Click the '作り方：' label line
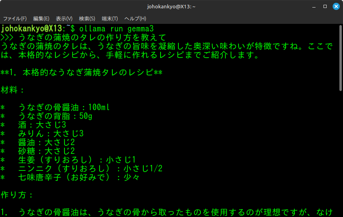Image resolution: width=343 pixels, height=217 pixels. point(17,195)
